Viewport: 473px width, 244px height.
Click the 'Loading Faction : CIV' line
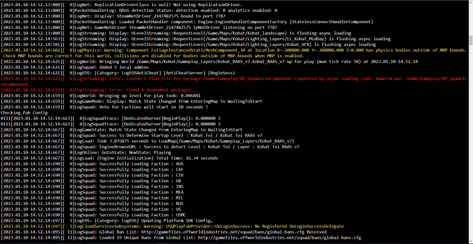[92, 175]
